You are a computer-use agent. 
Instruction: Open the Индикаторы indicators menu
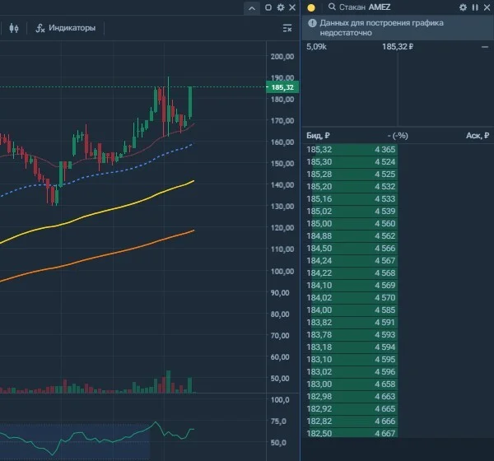click(66, 28)
